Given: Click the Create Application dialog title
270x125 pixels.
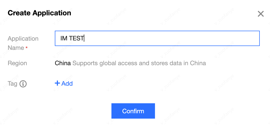Looking at the screenshot, I should tap(39, 13).
